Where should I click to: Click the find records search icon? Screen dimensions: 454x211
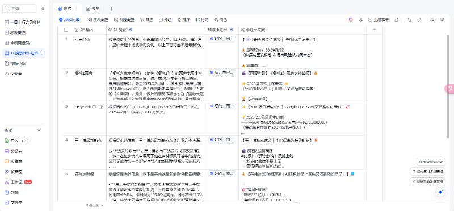(x=432, y=20)
